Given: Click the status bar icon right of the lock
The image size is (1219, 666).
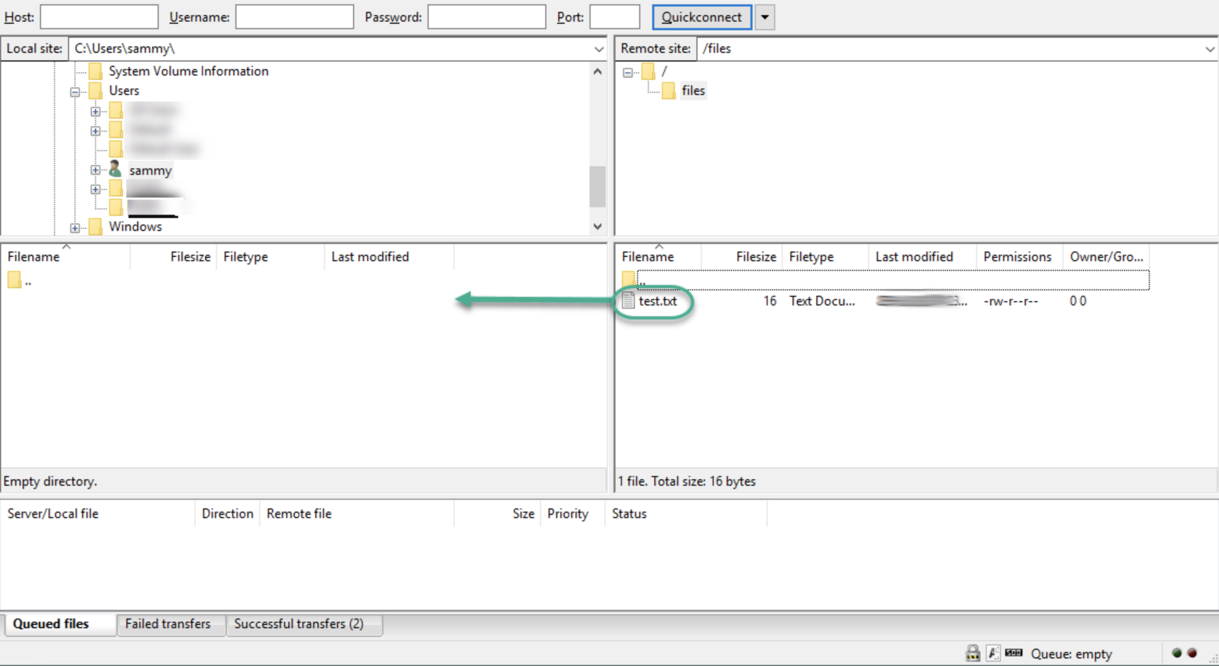Looking at the screenshot, I should coord(993,653).
